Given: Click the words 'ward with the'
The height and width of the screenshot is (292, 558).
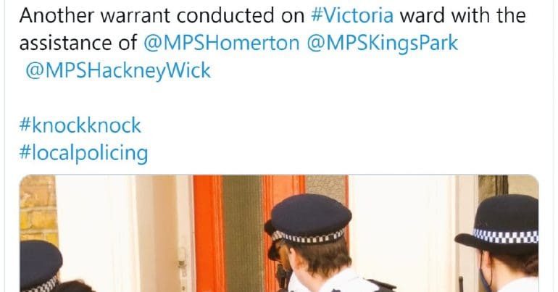Looking at the screenshot, I should click(463, 16).
